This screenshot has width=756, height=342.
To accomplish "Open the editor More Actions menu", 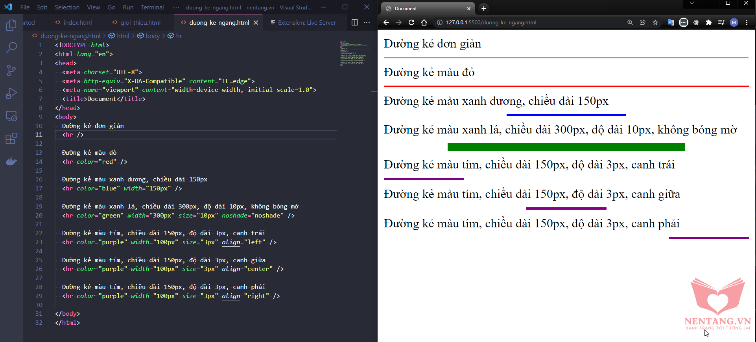I will (367, 23).
